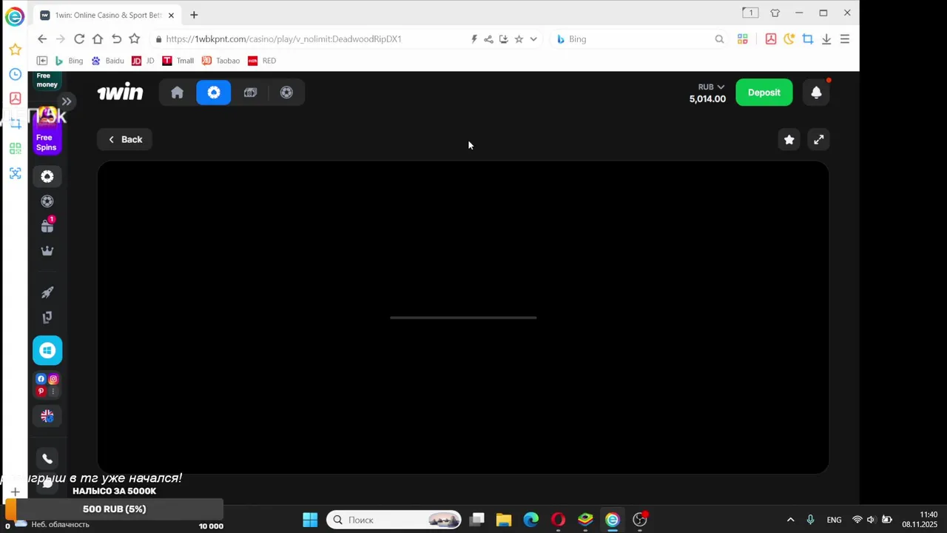Close the 1win browser tab
Image resolution: width=947 pixels, height=533 pixels.
171,15
